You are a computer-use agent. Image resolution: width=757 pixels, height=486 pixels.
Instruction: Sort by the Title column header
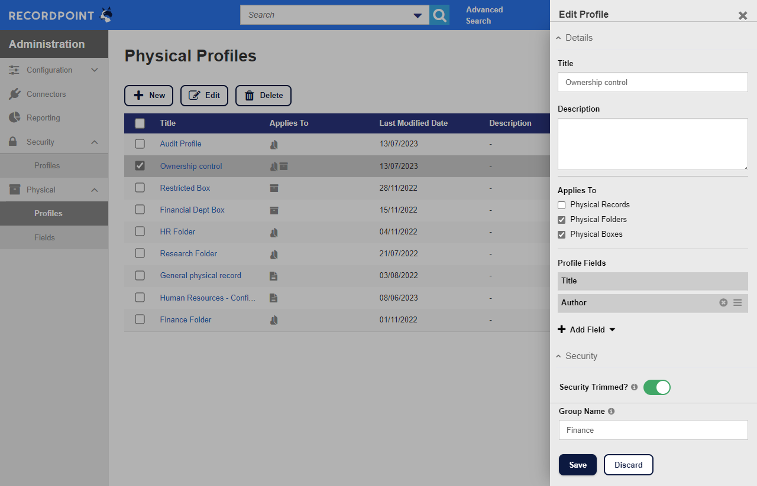click(x=167, y=123)
